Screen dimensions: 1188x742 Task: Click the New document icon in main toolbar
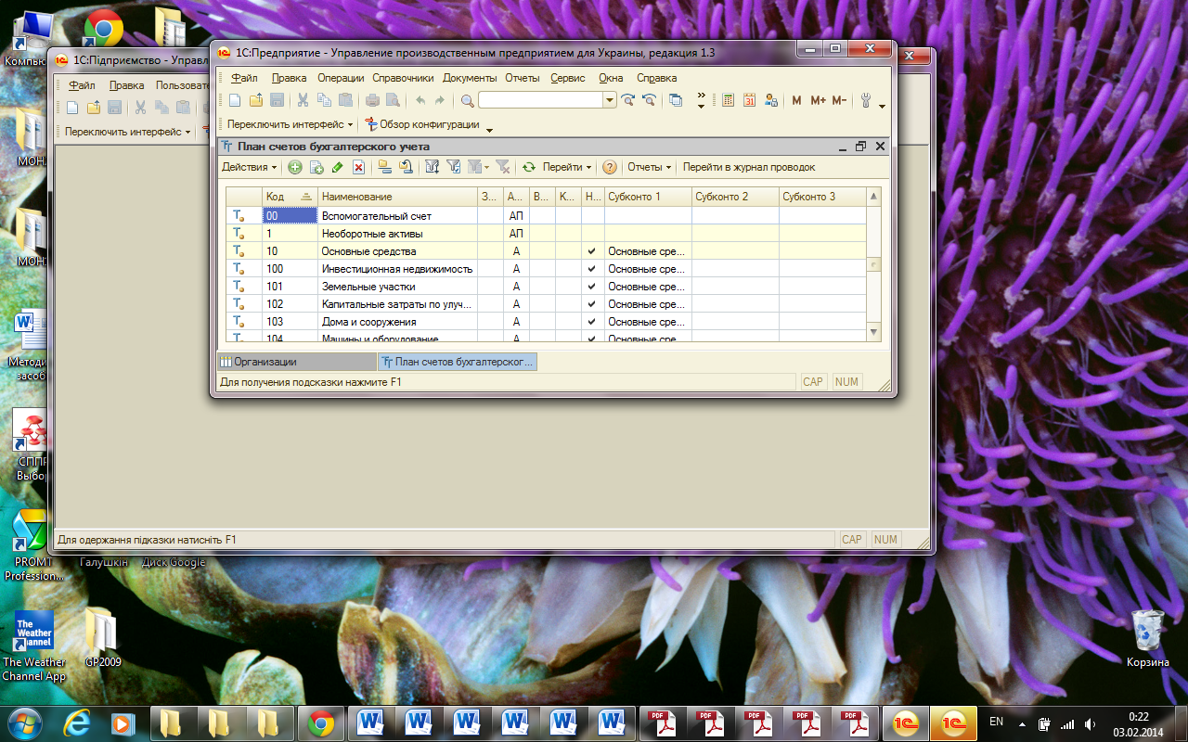(235, 100)
